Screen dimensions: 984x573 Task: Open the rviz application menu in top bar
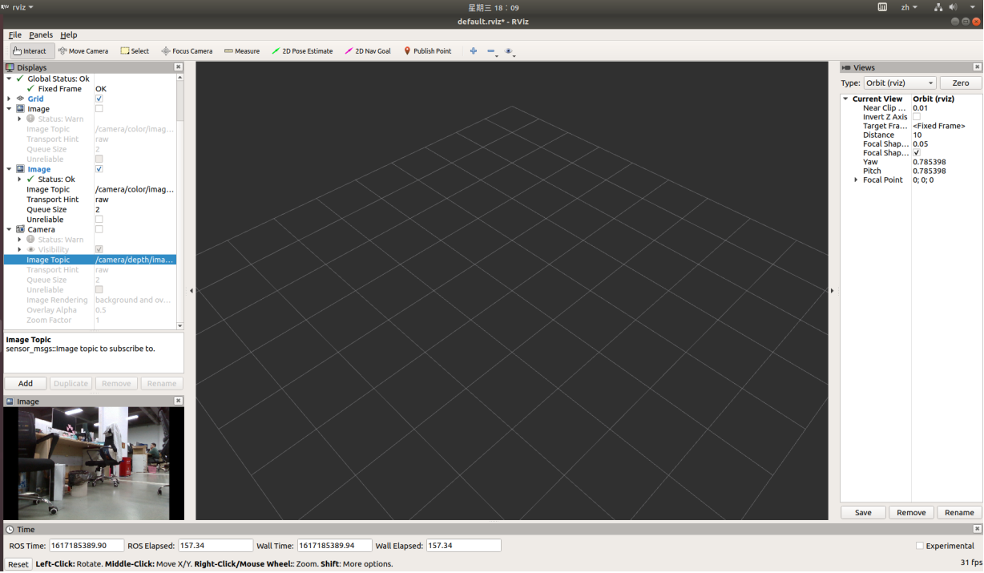pyautogui.click(x=18, y=7)
